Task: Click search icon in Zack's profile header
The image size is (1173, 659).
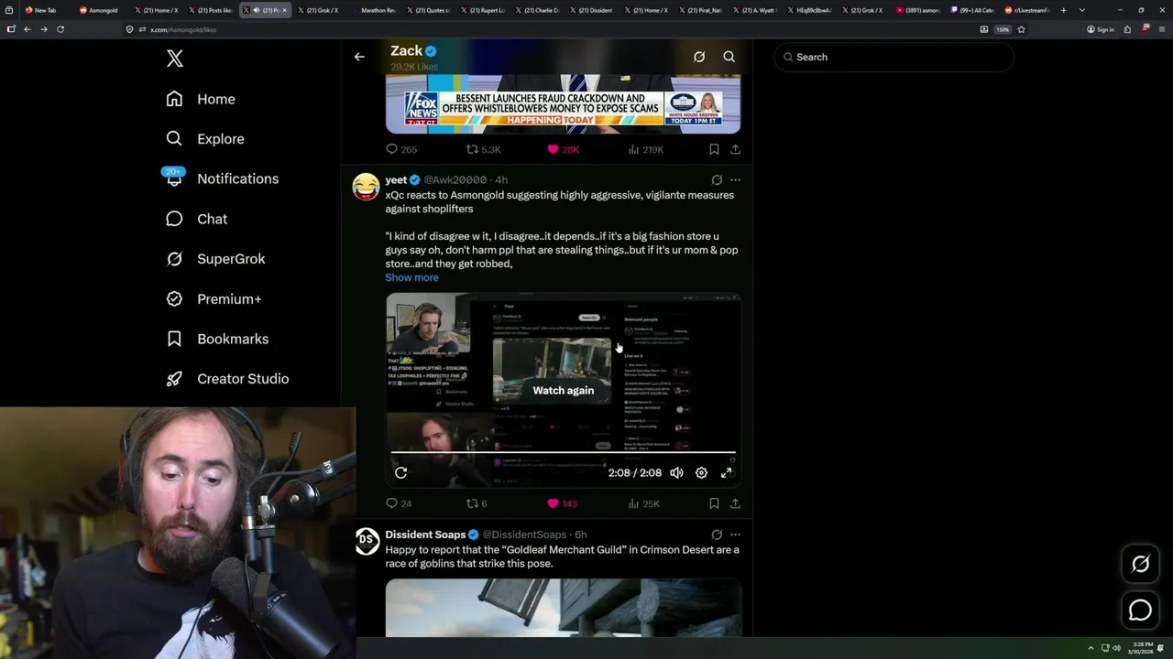Action: 729,57
